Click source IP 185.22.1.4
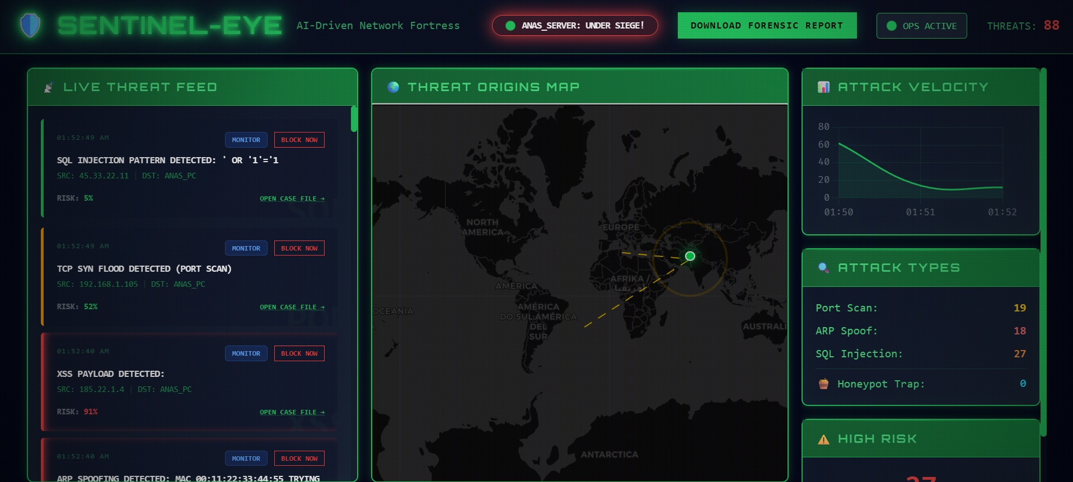Screen dimensions: 1073x482 101,389
